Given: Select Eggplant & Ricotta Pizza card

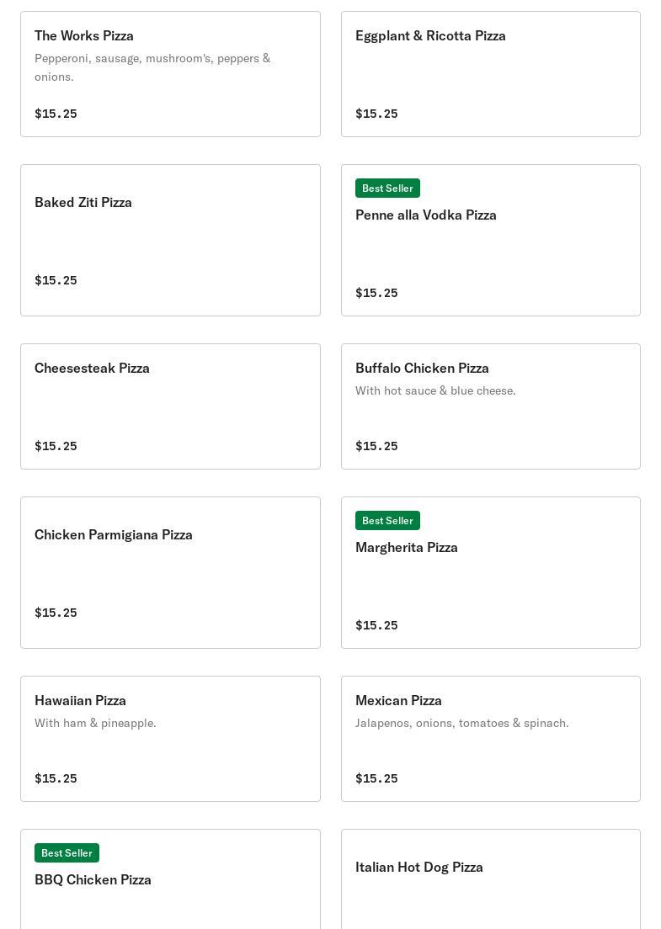Looking at the screenshot, I should (491, 74).
